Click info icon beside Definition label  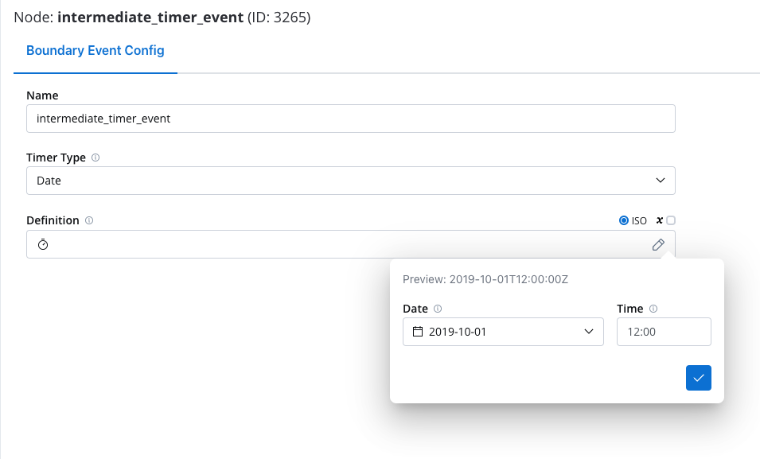pos(89,220)
